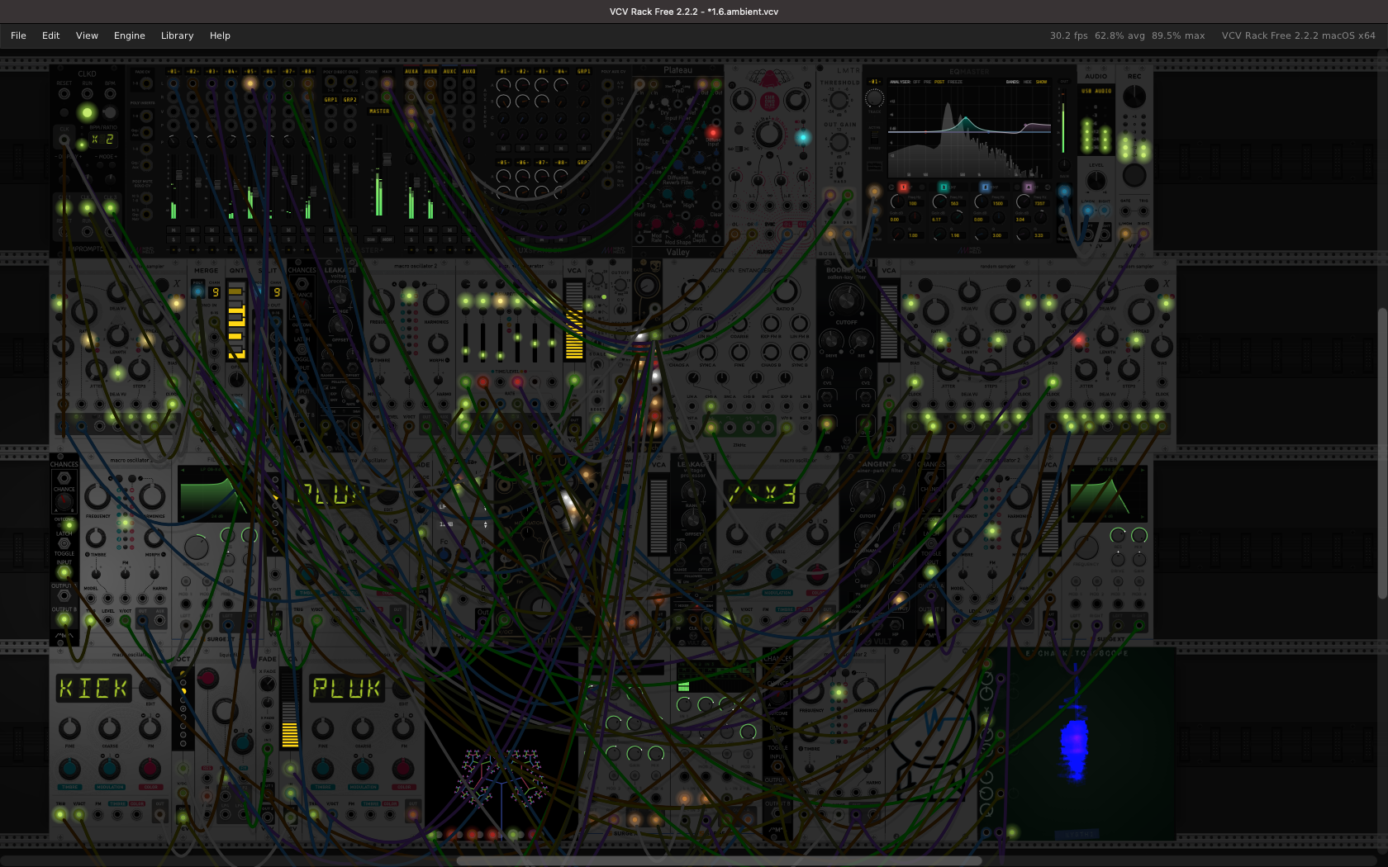
Task: Click the X FADE knob on FADE module
Action: coord(268,684)
